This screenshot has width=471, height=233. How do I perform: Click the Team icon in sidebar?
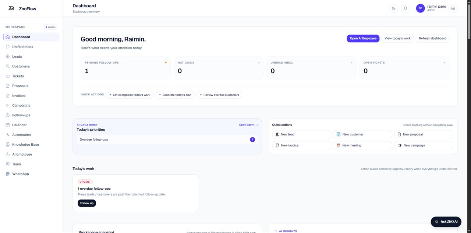pos(8,164)
